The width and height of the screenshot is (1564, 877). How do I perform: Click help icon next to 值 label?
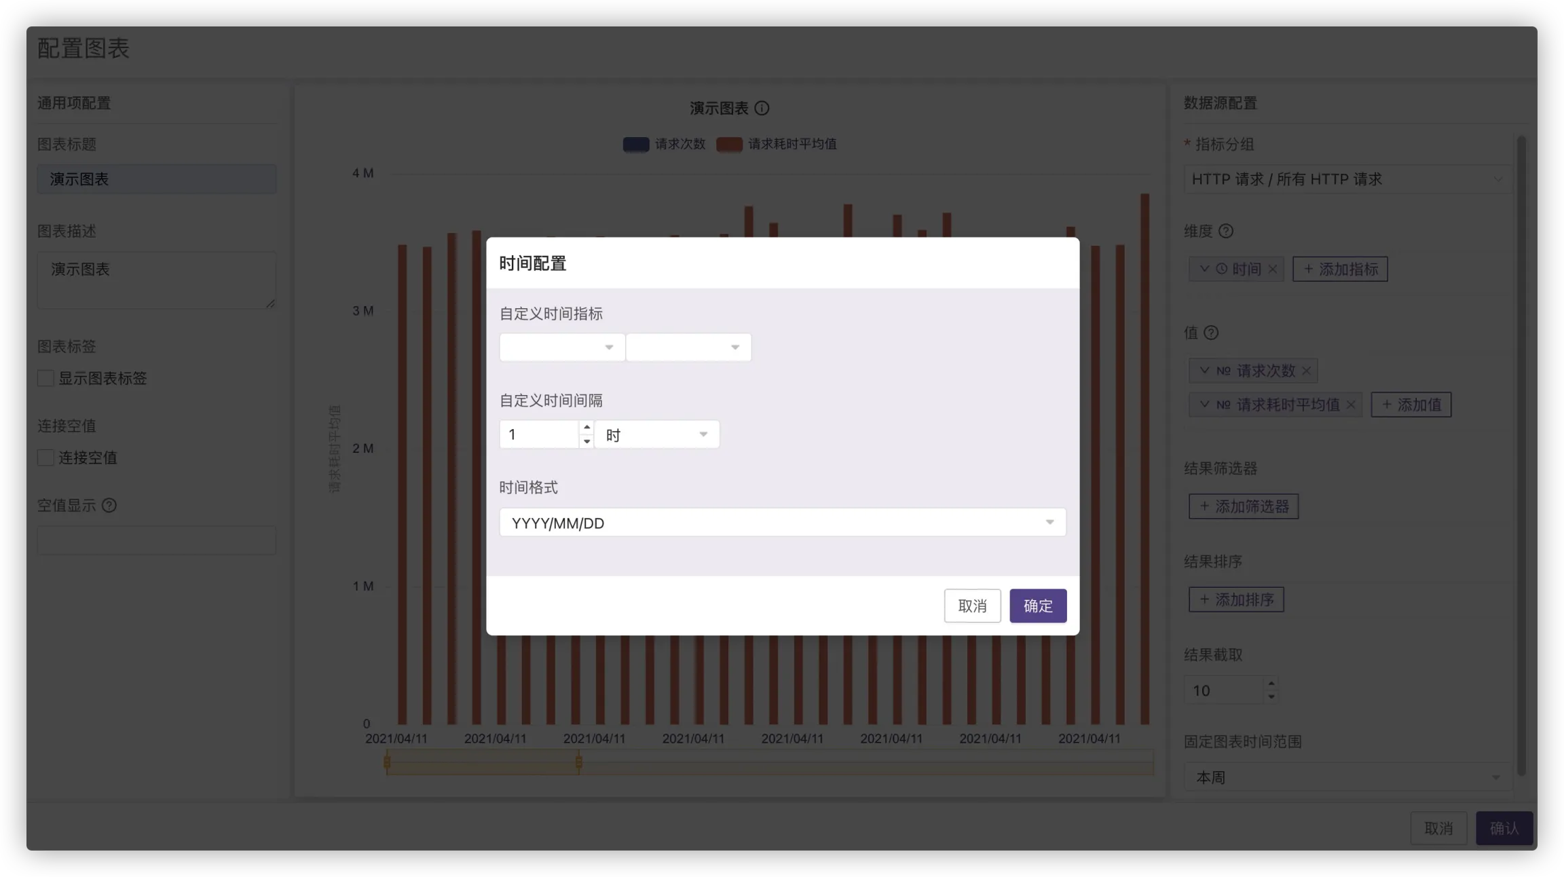tap(1211, 333)
